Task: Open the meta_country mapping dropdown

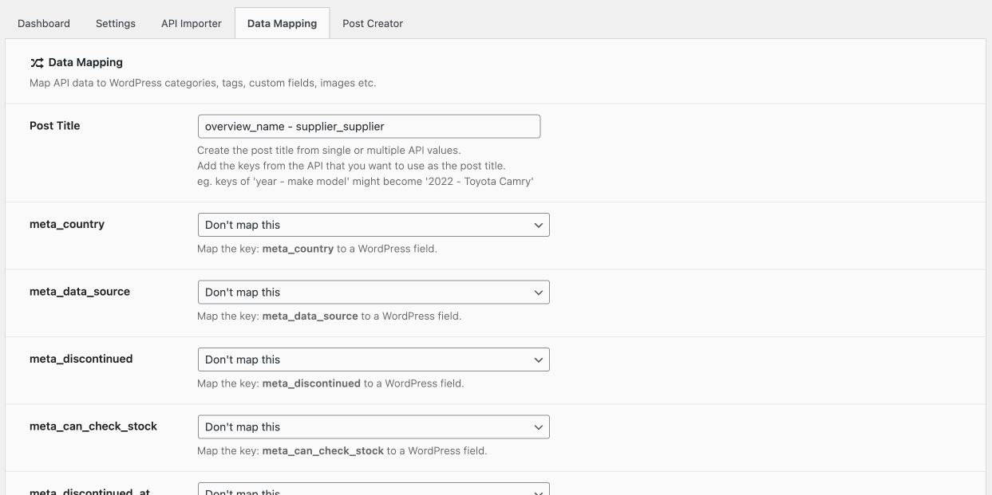Action: coord(373,225)
